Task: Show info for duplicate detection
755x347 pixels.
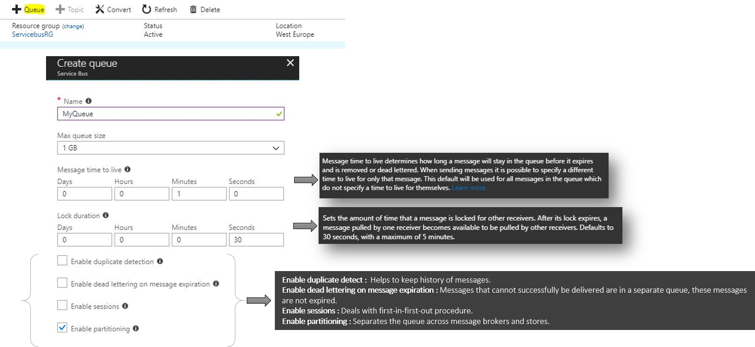Action: click(160, 261)
